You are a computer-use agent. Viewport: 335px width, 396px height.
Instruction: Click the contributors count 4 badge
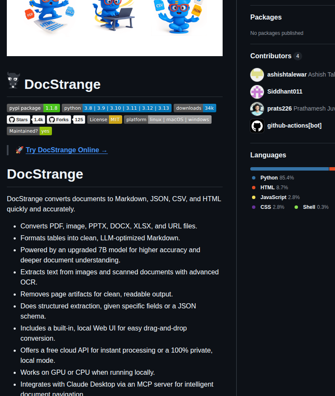(298, 56)
